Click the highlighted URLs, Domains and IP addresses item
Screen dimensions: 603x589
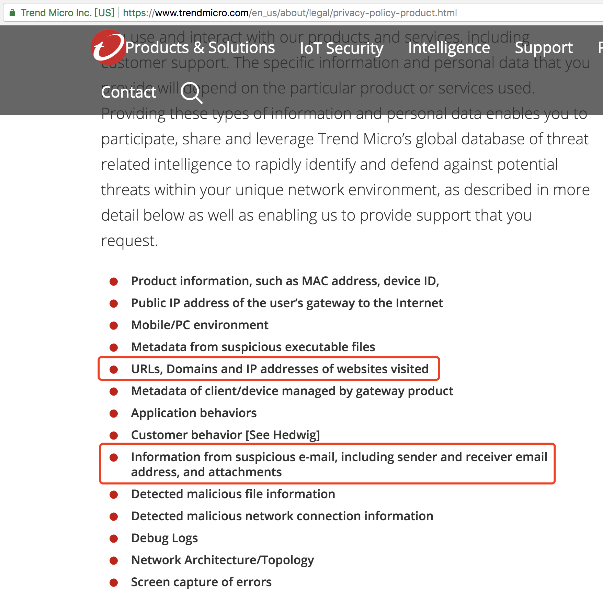point(280,369)
